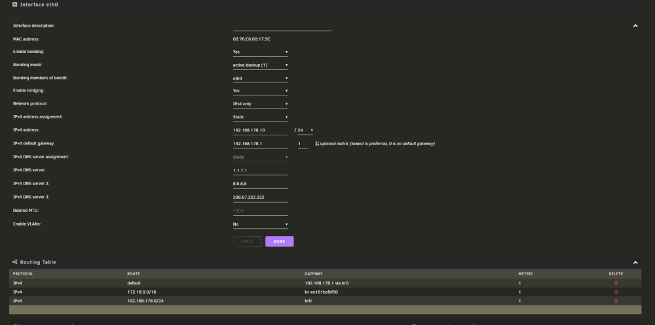The height and width of the screenshot is (325, 655).
Task: Open the Enable VLANs dropdown
Action: click(x=260, y=224)
